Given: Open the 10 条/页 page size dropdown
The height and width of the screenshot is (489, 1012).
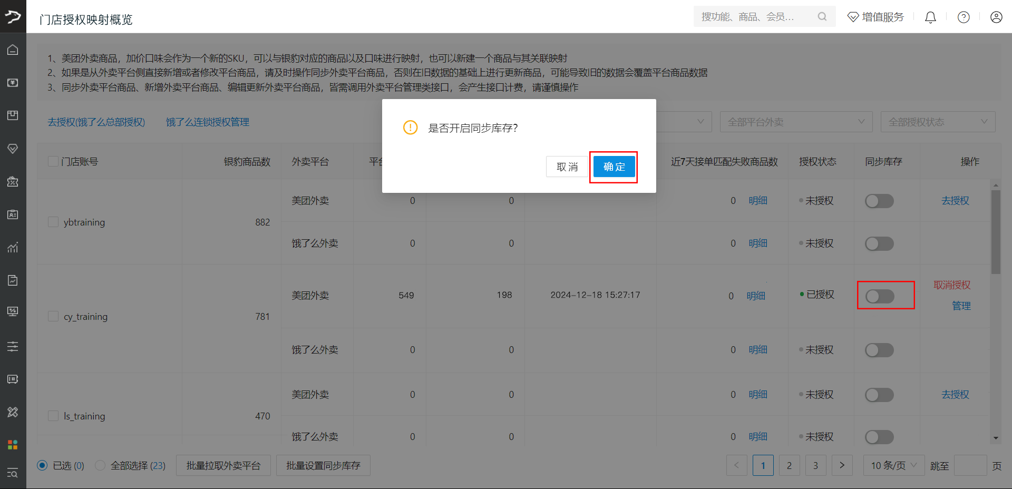Looking at the screenshot, I should pos(893,465).
